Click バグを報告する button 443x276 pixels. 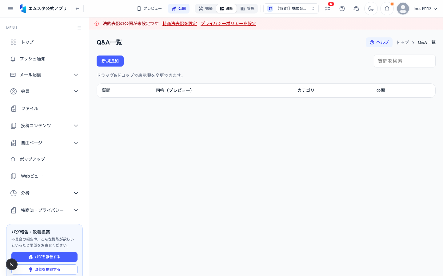click(44, 257)
